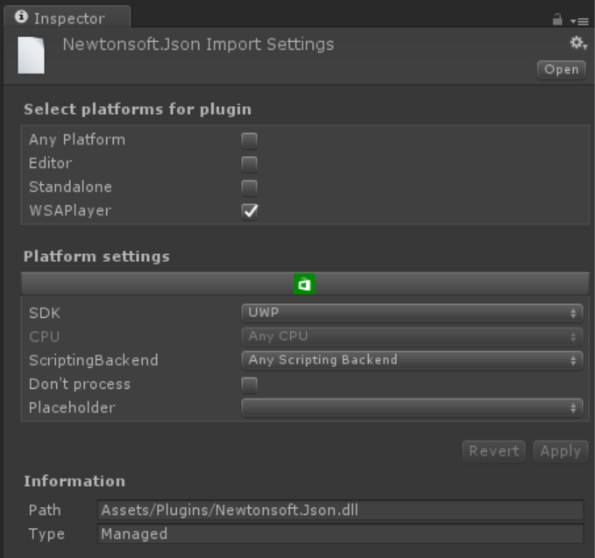The height and width of the screenshot is (558, 595).
Task: Click the Open button
Action: click(x=561, y=69)
